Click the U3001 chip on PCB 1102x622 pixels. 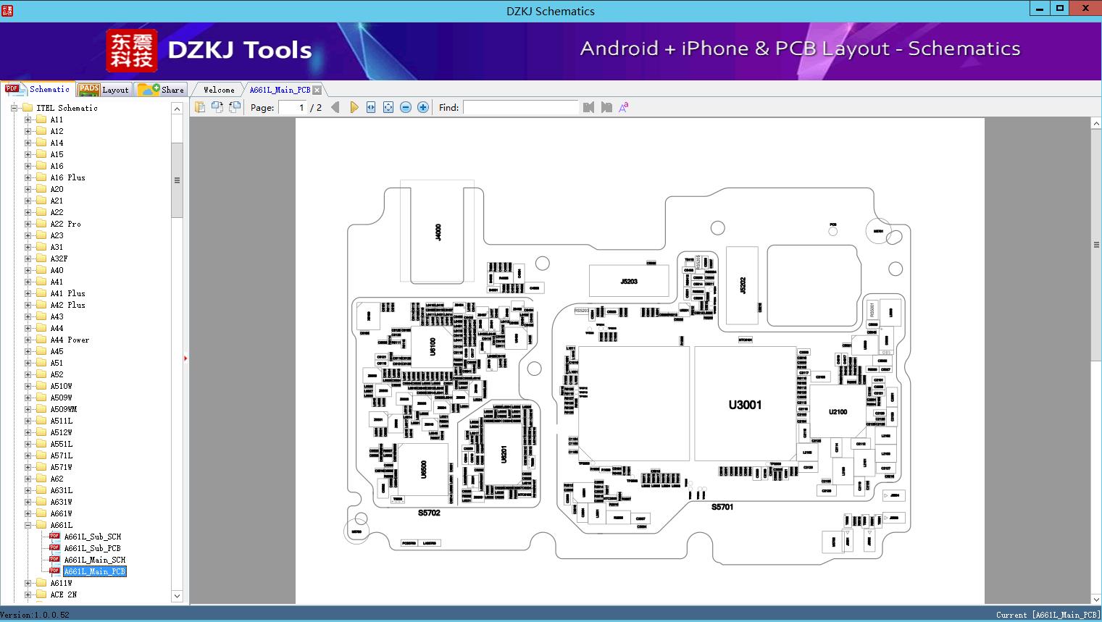click(x=745, y=405)
